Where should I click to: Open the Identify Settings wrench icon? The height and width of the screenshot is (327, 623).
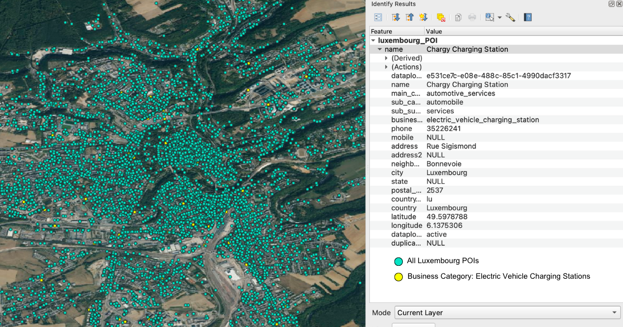click(x=511, y=17)
